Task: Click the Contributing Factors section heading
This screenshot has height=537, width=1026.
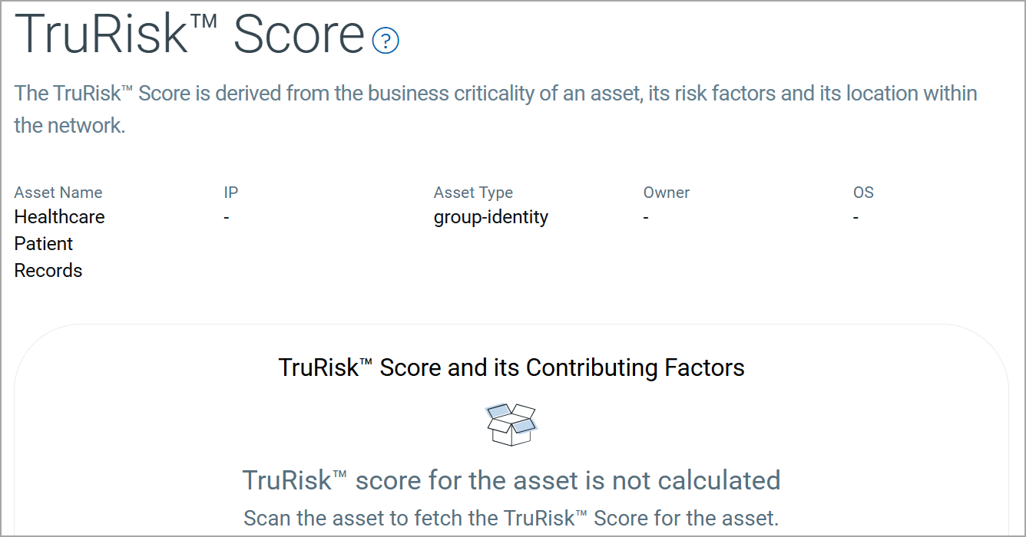Action: [x=511, y=367]
